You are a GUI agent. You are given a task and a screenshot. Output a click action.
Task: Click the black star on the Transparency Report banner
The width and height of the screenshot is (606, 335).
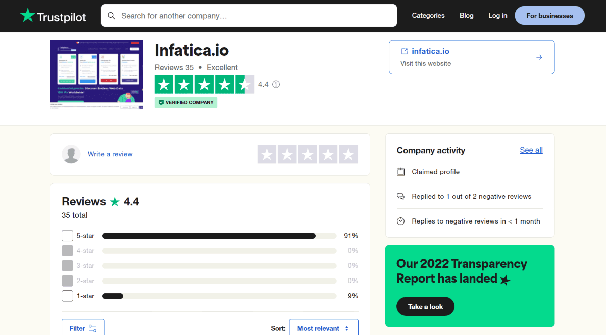pos(505,280)
